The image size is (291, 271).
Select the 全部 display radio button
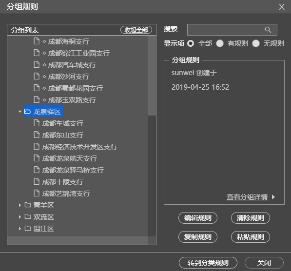pos(191,43)
